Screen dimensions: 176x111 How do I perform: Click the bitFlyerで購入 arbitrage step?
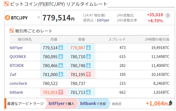(x=61, y=104)
